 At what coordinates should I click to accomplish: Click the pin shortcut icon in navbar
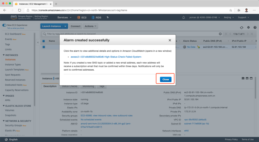point(107,17)
